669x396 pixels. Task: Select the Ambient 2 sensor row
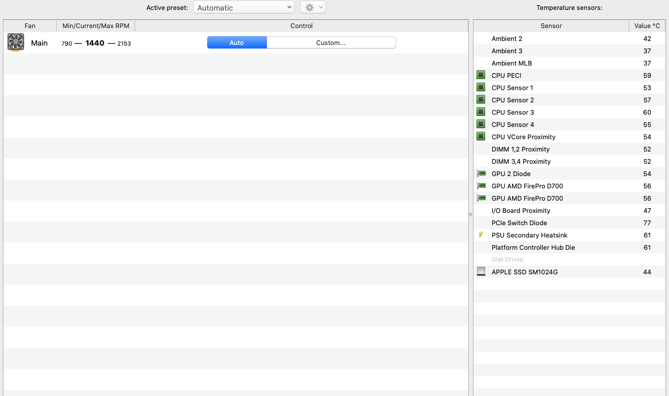[569, 39]
